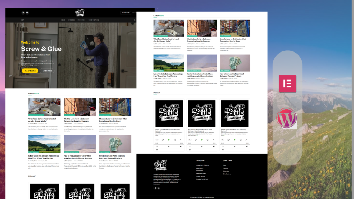Change playback speed on the first podcast player
Screen dimensions: 354x199
[157, 140]
